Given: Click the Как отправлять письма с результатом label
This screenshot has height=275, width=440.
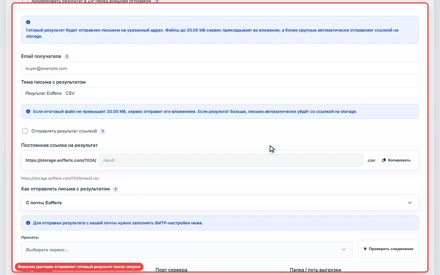Looking at the screenshot, I should click(x=65, y=189).
